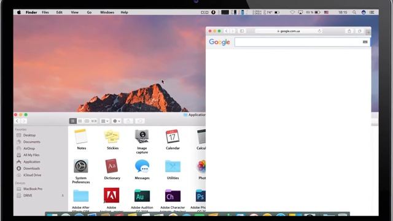Go forward in the Finder window
The height and width of the screenshot is (221, 393).
pos(23,121)
